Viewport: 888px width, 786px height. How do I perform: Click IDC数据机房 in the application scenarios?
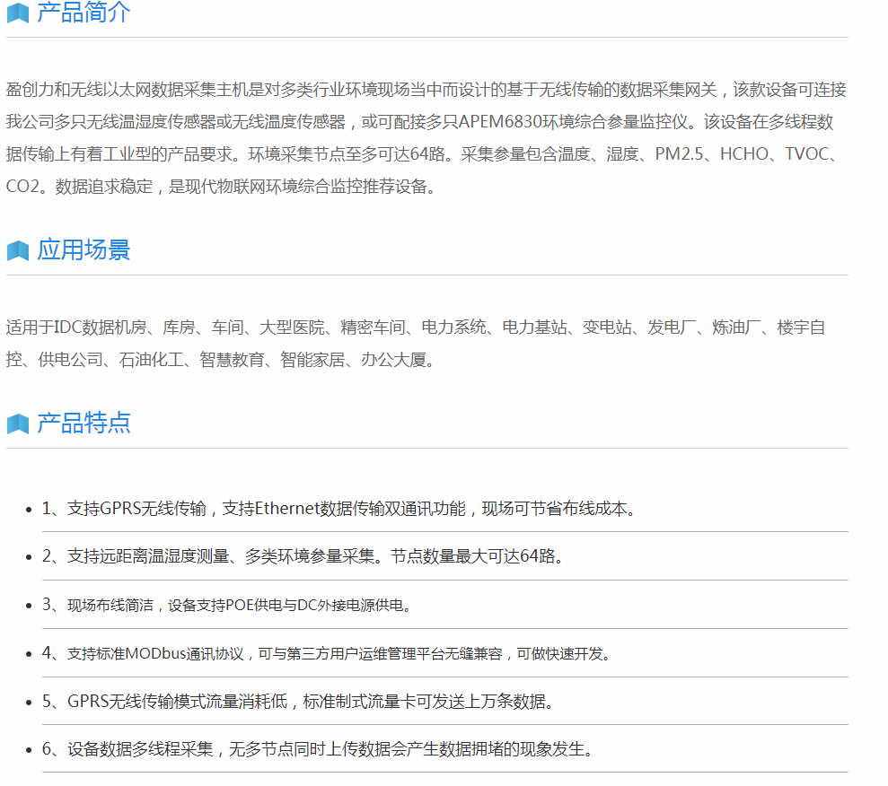tap(97, 327)
